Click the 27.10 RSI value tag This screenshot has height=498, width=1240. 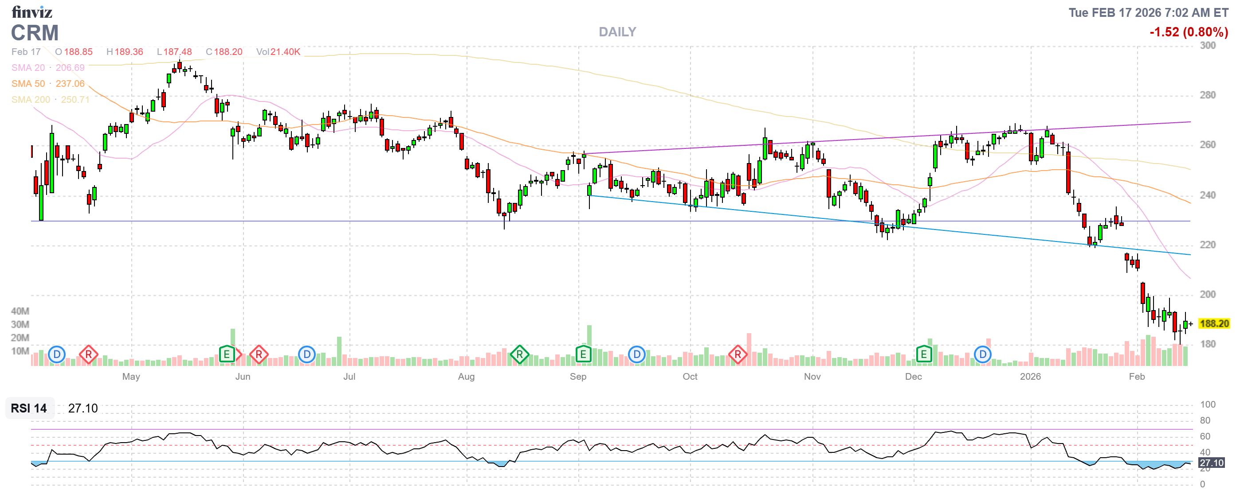click(1211, 463)
